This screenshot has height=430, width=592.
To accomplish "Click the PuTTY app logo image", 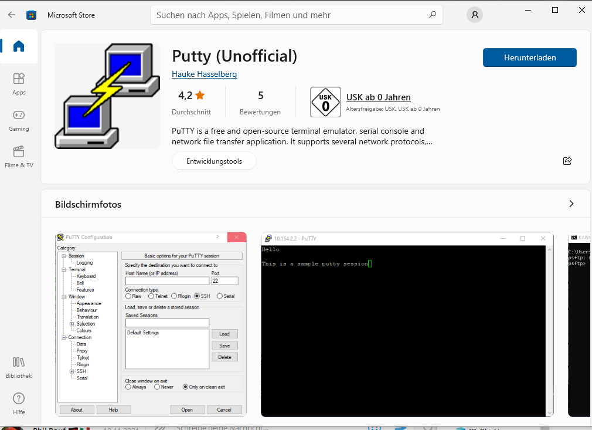I will 107,96.
